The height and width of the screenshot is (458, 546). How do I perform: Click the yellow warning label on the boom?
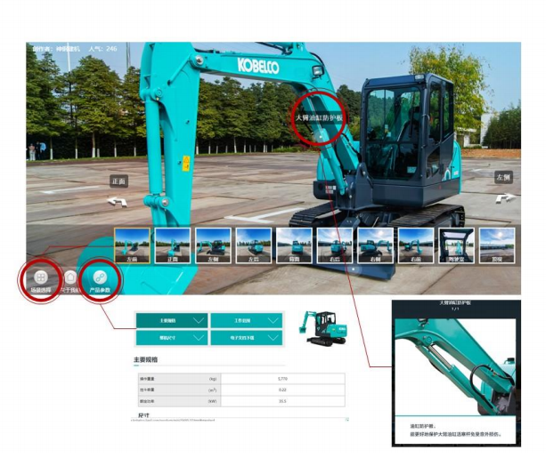185,162
